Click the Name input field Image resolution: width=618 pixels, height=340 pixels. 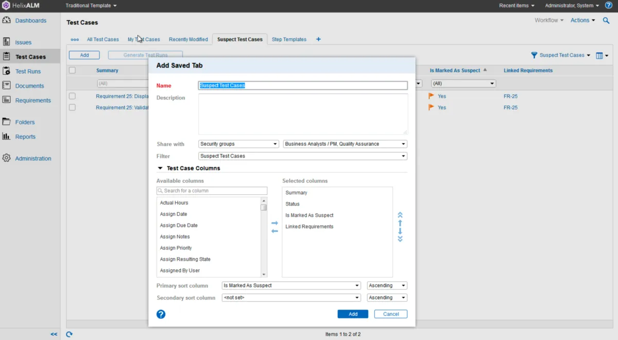303,86
